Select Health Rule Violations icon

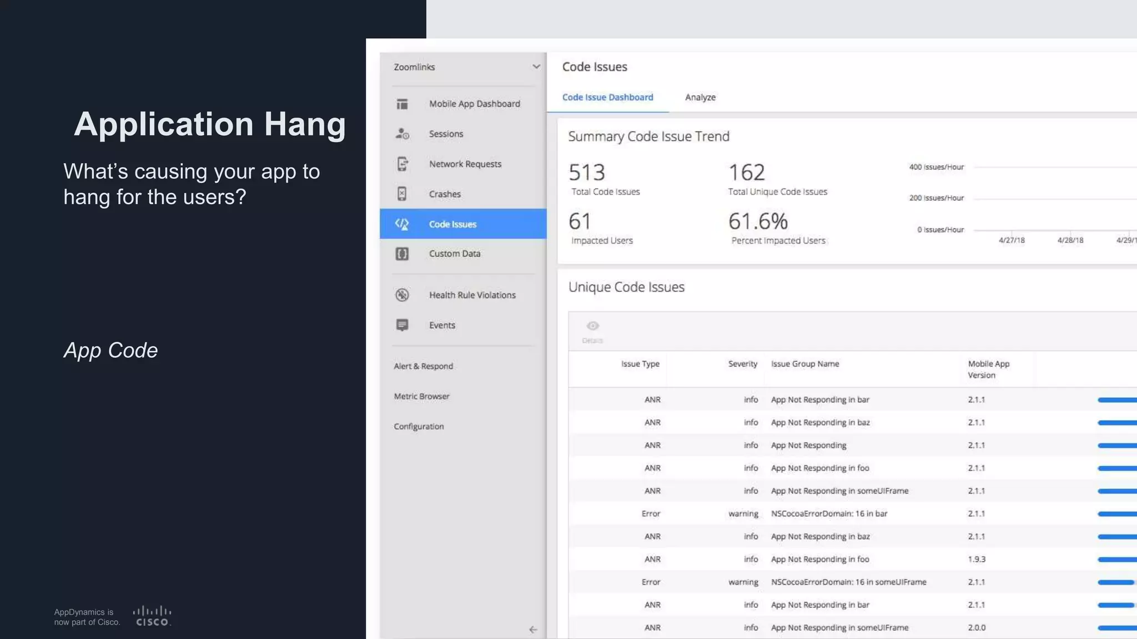tap(402, 295)
